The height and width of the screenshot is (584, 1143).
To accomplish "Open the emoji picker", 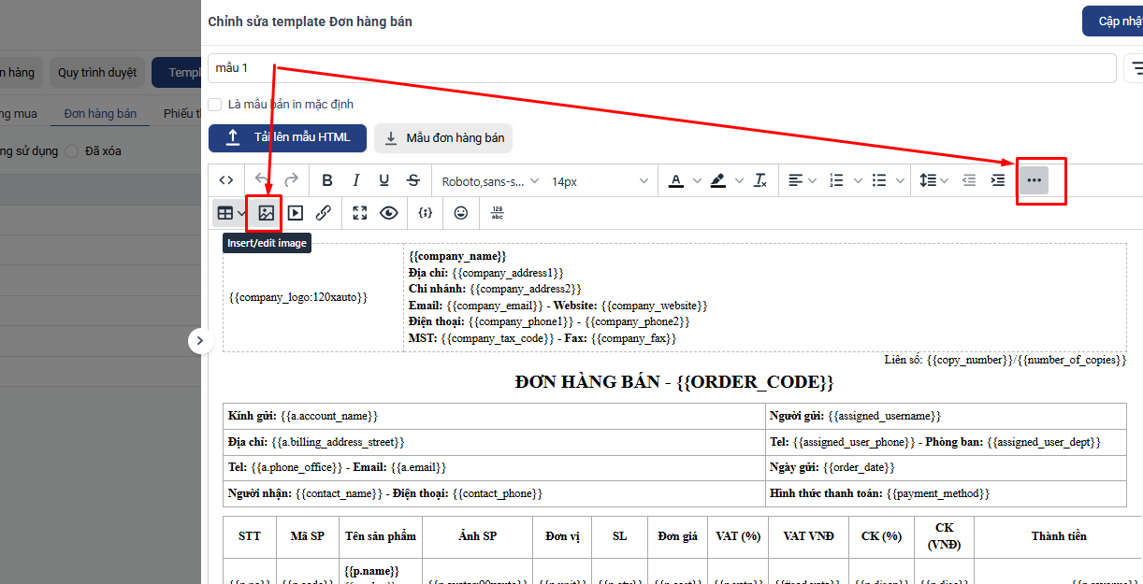I will pyautogui.click(x=461, y=213).
